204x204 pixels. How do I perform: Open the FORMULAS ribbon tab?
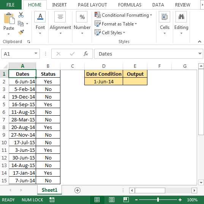coord(130,5)
